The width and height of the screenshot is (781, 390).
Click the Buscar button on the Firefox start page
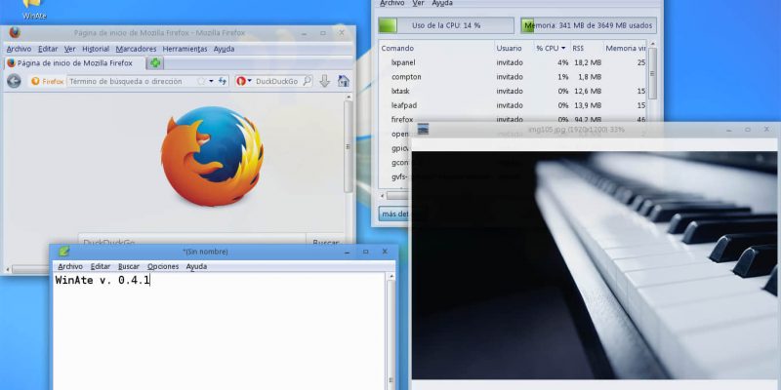[325, 241]
